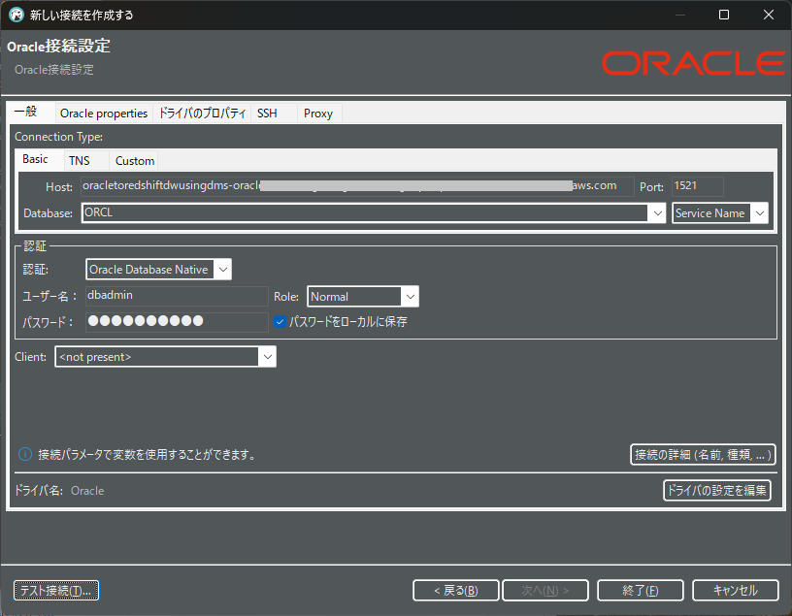The height and width of the screenshot is (616, 792).
Task: Click into the Port field showing 1521
Action: [698, 186]
